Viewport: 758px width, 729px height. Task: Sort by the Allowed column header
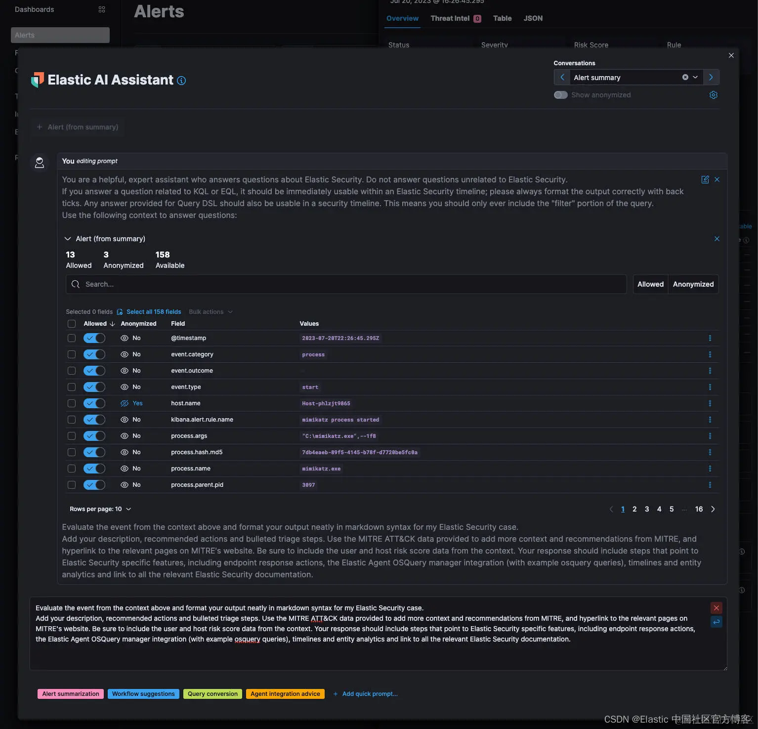tap(99, 324)
